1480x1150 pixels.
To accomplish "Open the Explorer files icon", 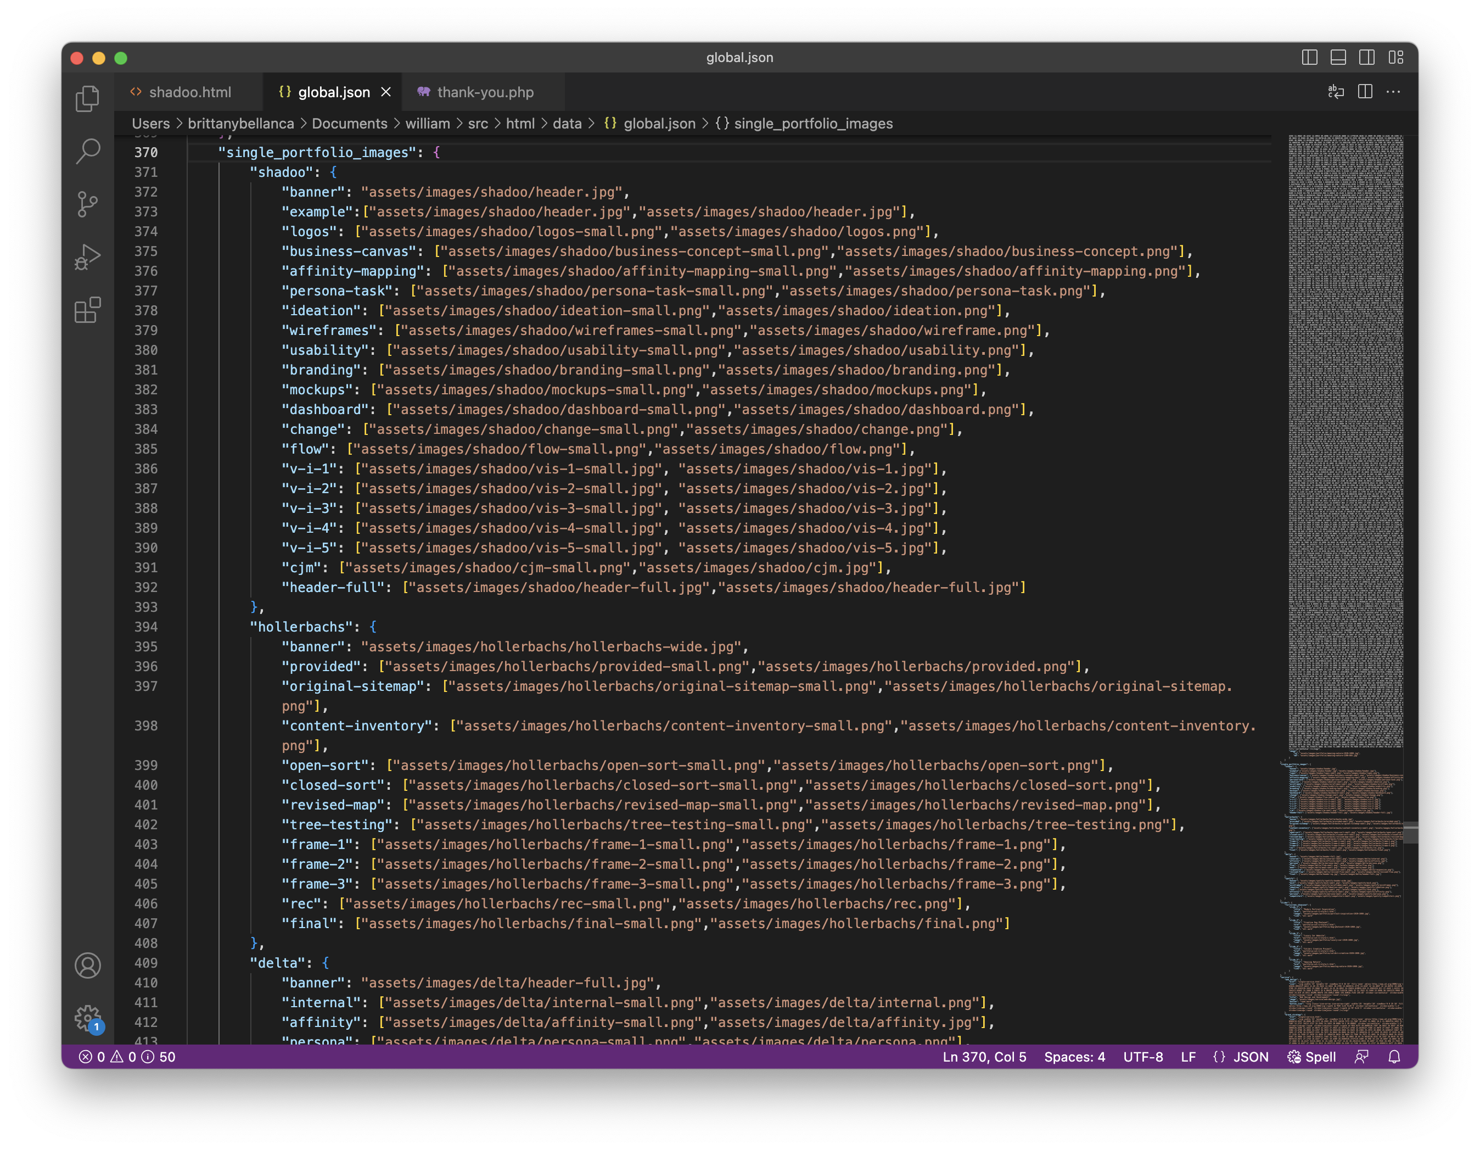I will [x=87, y=98].
